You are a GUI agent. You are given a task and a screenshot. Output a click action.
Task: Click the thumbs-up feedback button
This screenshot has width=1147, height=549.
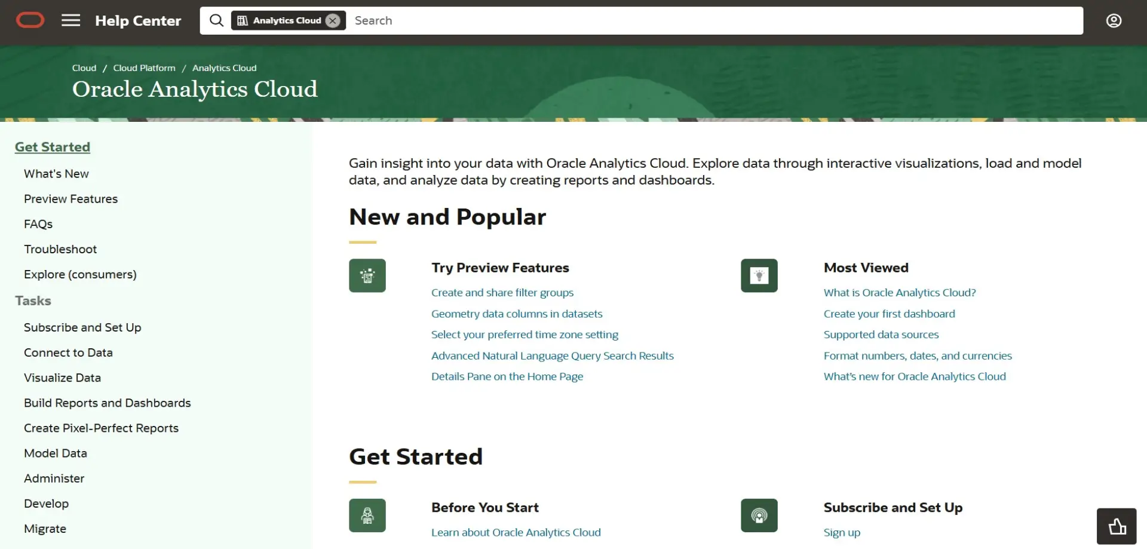click(1117, 526)
